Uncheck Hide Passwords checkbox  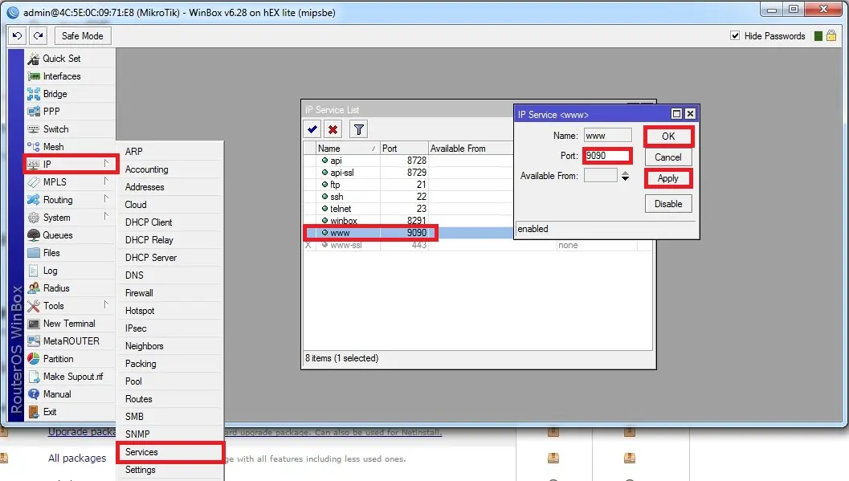pos(735,35)
